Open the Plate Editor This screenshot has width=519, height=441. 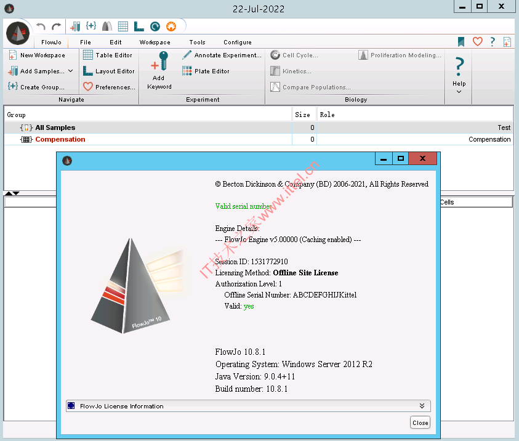tap(206, 71)
